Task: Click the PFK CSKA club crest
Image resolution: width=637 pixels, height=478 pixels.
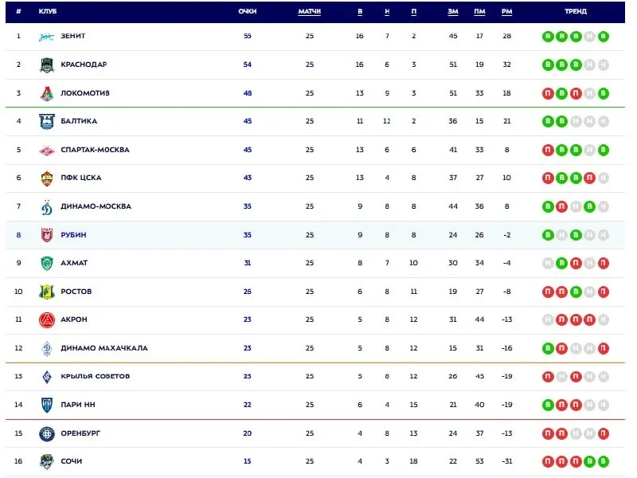Action: [x=47, y=178]
